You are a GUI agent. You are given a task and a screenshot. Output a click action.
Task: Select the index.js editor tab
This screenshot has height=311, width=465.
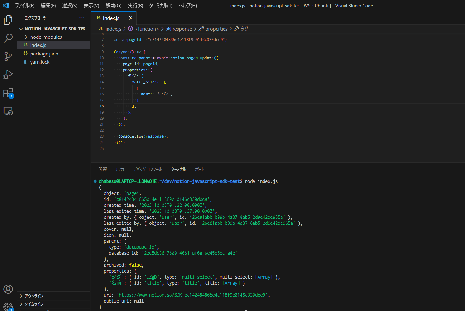coord(113,18)
